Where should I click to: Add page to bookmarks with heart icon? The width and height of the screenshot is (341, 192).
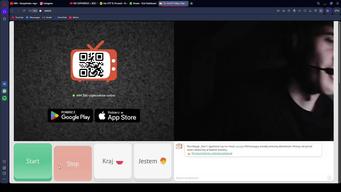click(x=305, y=11)
